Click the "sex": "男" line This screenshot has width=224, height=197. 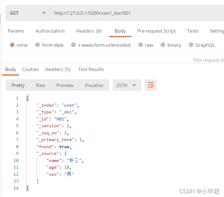[x=60, y=174]
